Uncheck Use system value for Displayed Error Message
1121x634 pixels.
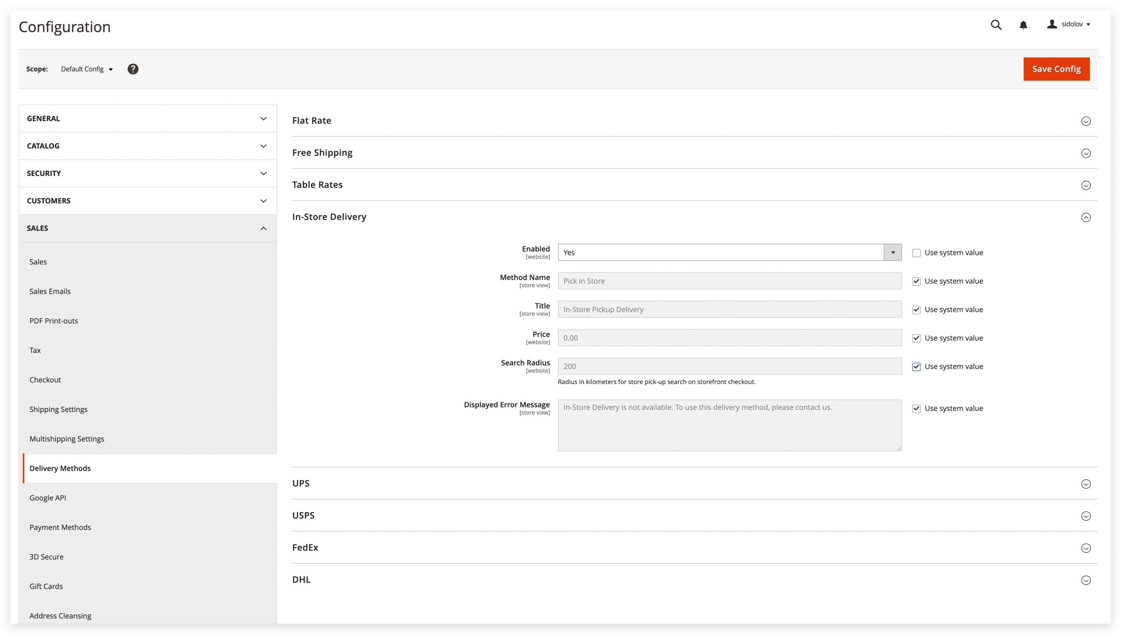916,409
